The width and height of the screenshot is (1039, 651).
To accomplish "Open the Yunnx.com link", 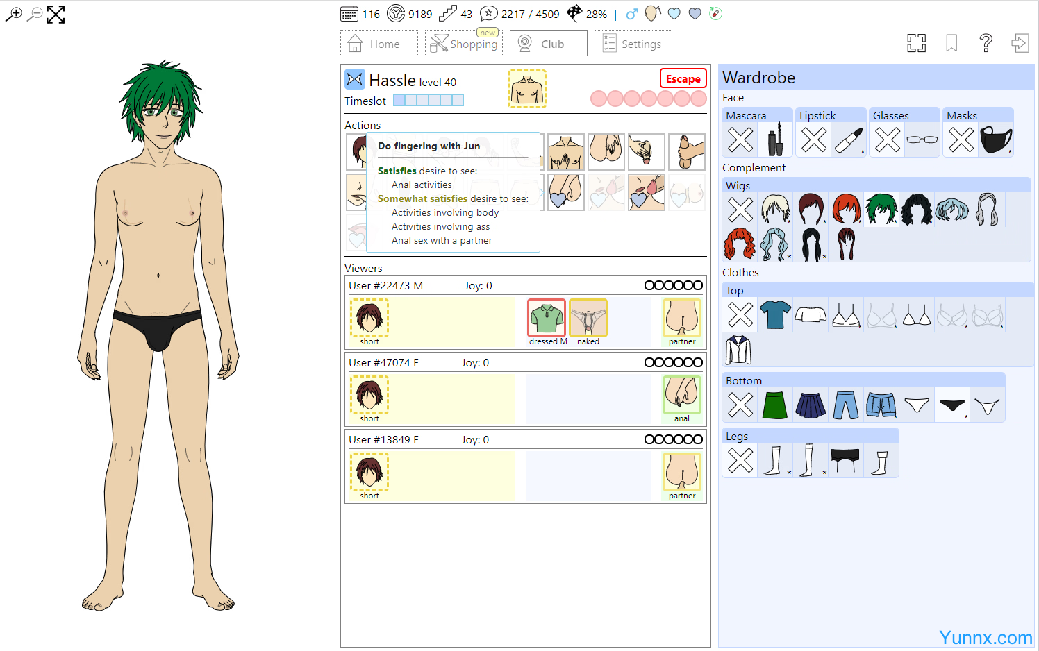I will point(985,637).
